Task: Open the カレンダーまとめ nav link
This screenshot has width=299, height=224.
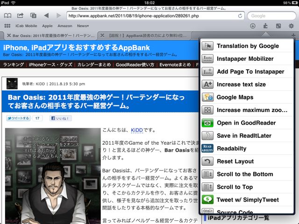Action: coord(94,64)
